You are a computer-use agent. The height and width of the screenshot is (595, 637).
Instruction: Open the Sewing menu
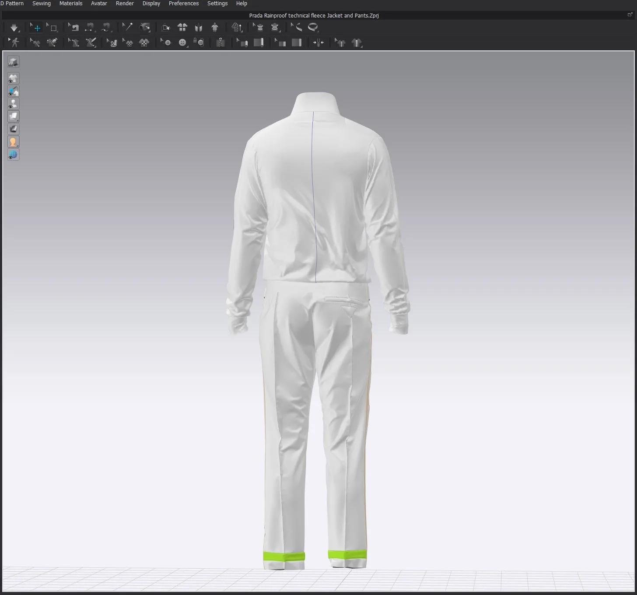(x=42, y=4)
